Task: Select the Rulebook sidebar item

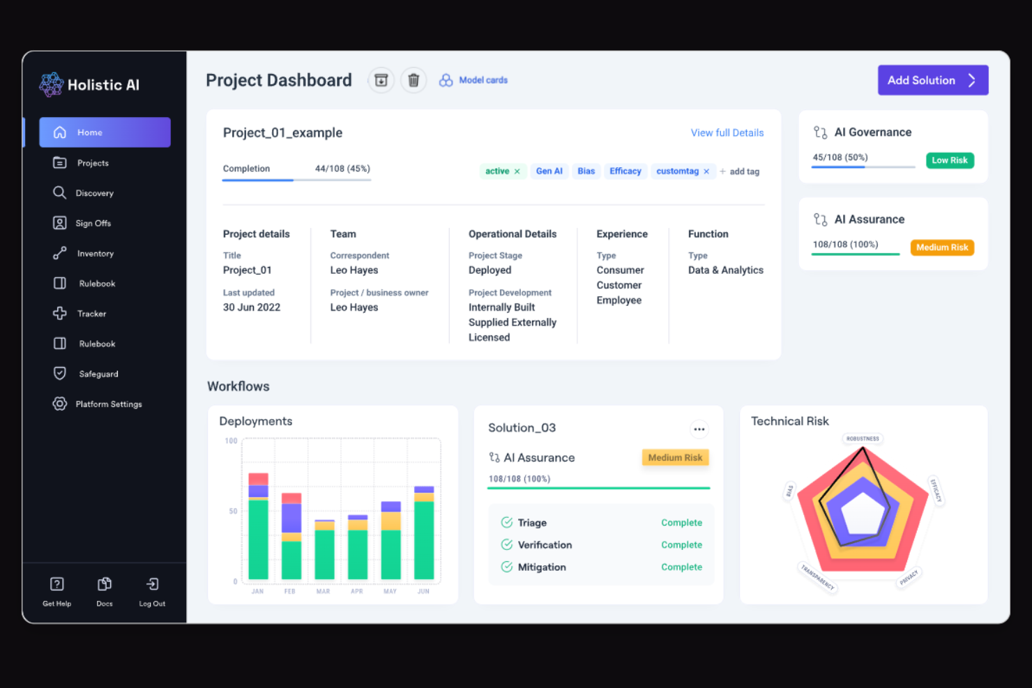Action: point(97,283)
